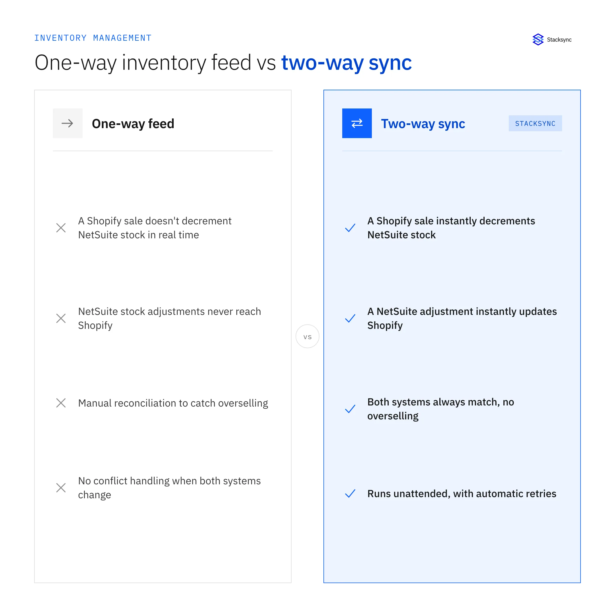Click the 'One-way feed' card heading
Screen dimensions: 615x615
click(133, 124)
